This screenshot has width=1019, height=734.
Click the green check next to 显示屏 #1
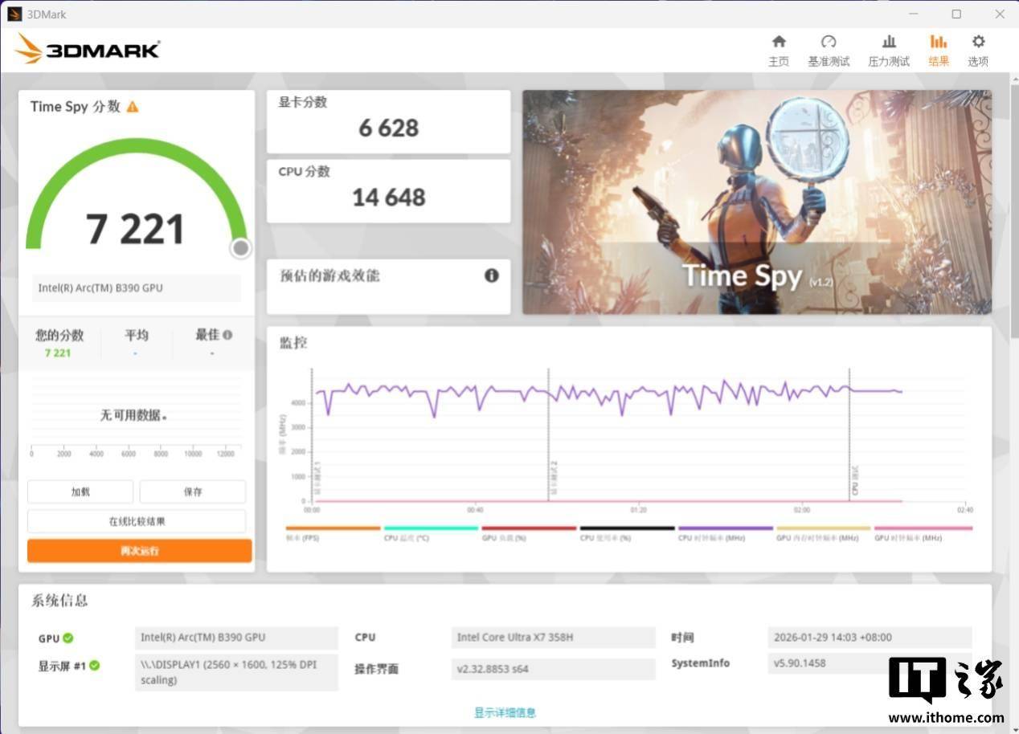pos(95,665)
